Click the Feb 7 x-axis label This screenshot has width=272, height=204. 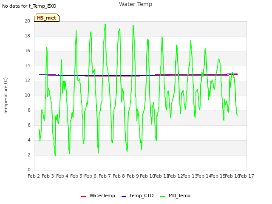pos(105,176)
